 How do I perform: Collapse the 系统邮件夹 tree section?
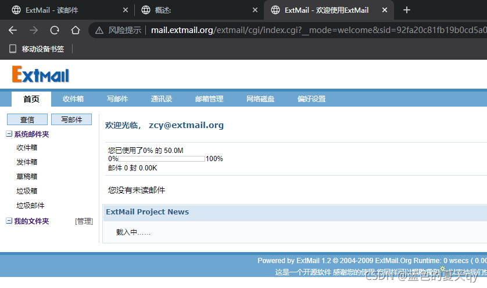pos(9,134)
